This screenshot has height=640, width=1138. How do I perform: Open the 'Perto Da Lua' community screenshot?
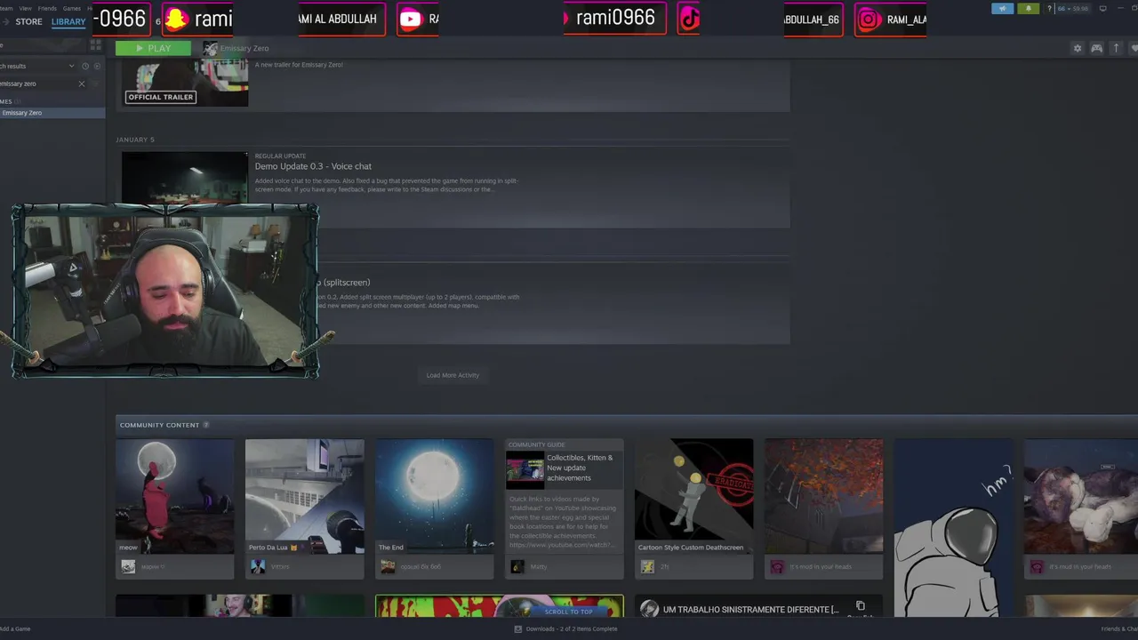tap(304, 496)
